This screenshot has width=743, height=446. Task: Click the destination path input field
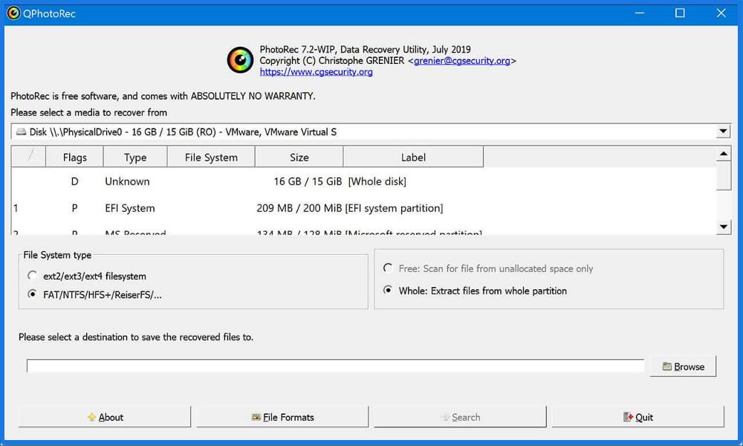[x=336, y=366]
